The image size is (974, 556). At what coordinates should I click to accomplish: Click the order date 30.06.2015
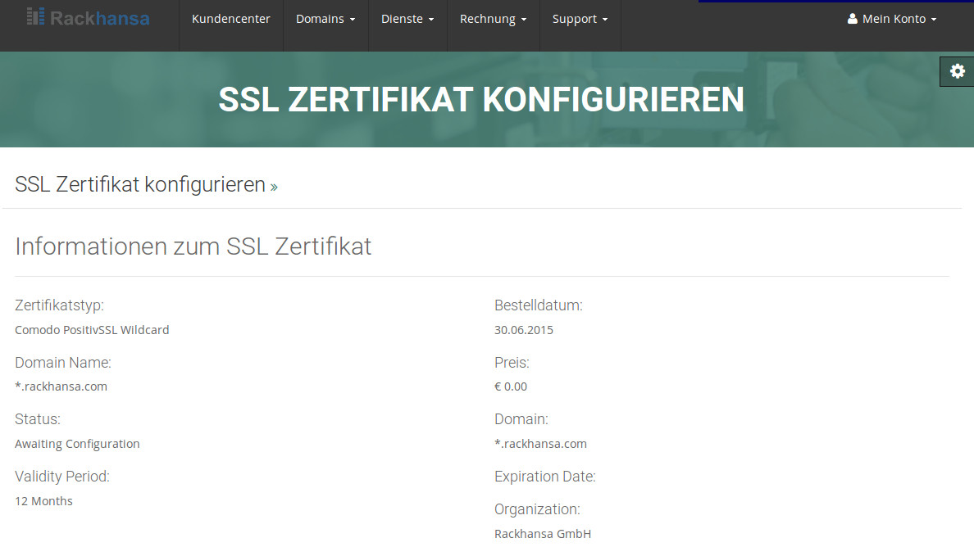[x=524, y=330]
